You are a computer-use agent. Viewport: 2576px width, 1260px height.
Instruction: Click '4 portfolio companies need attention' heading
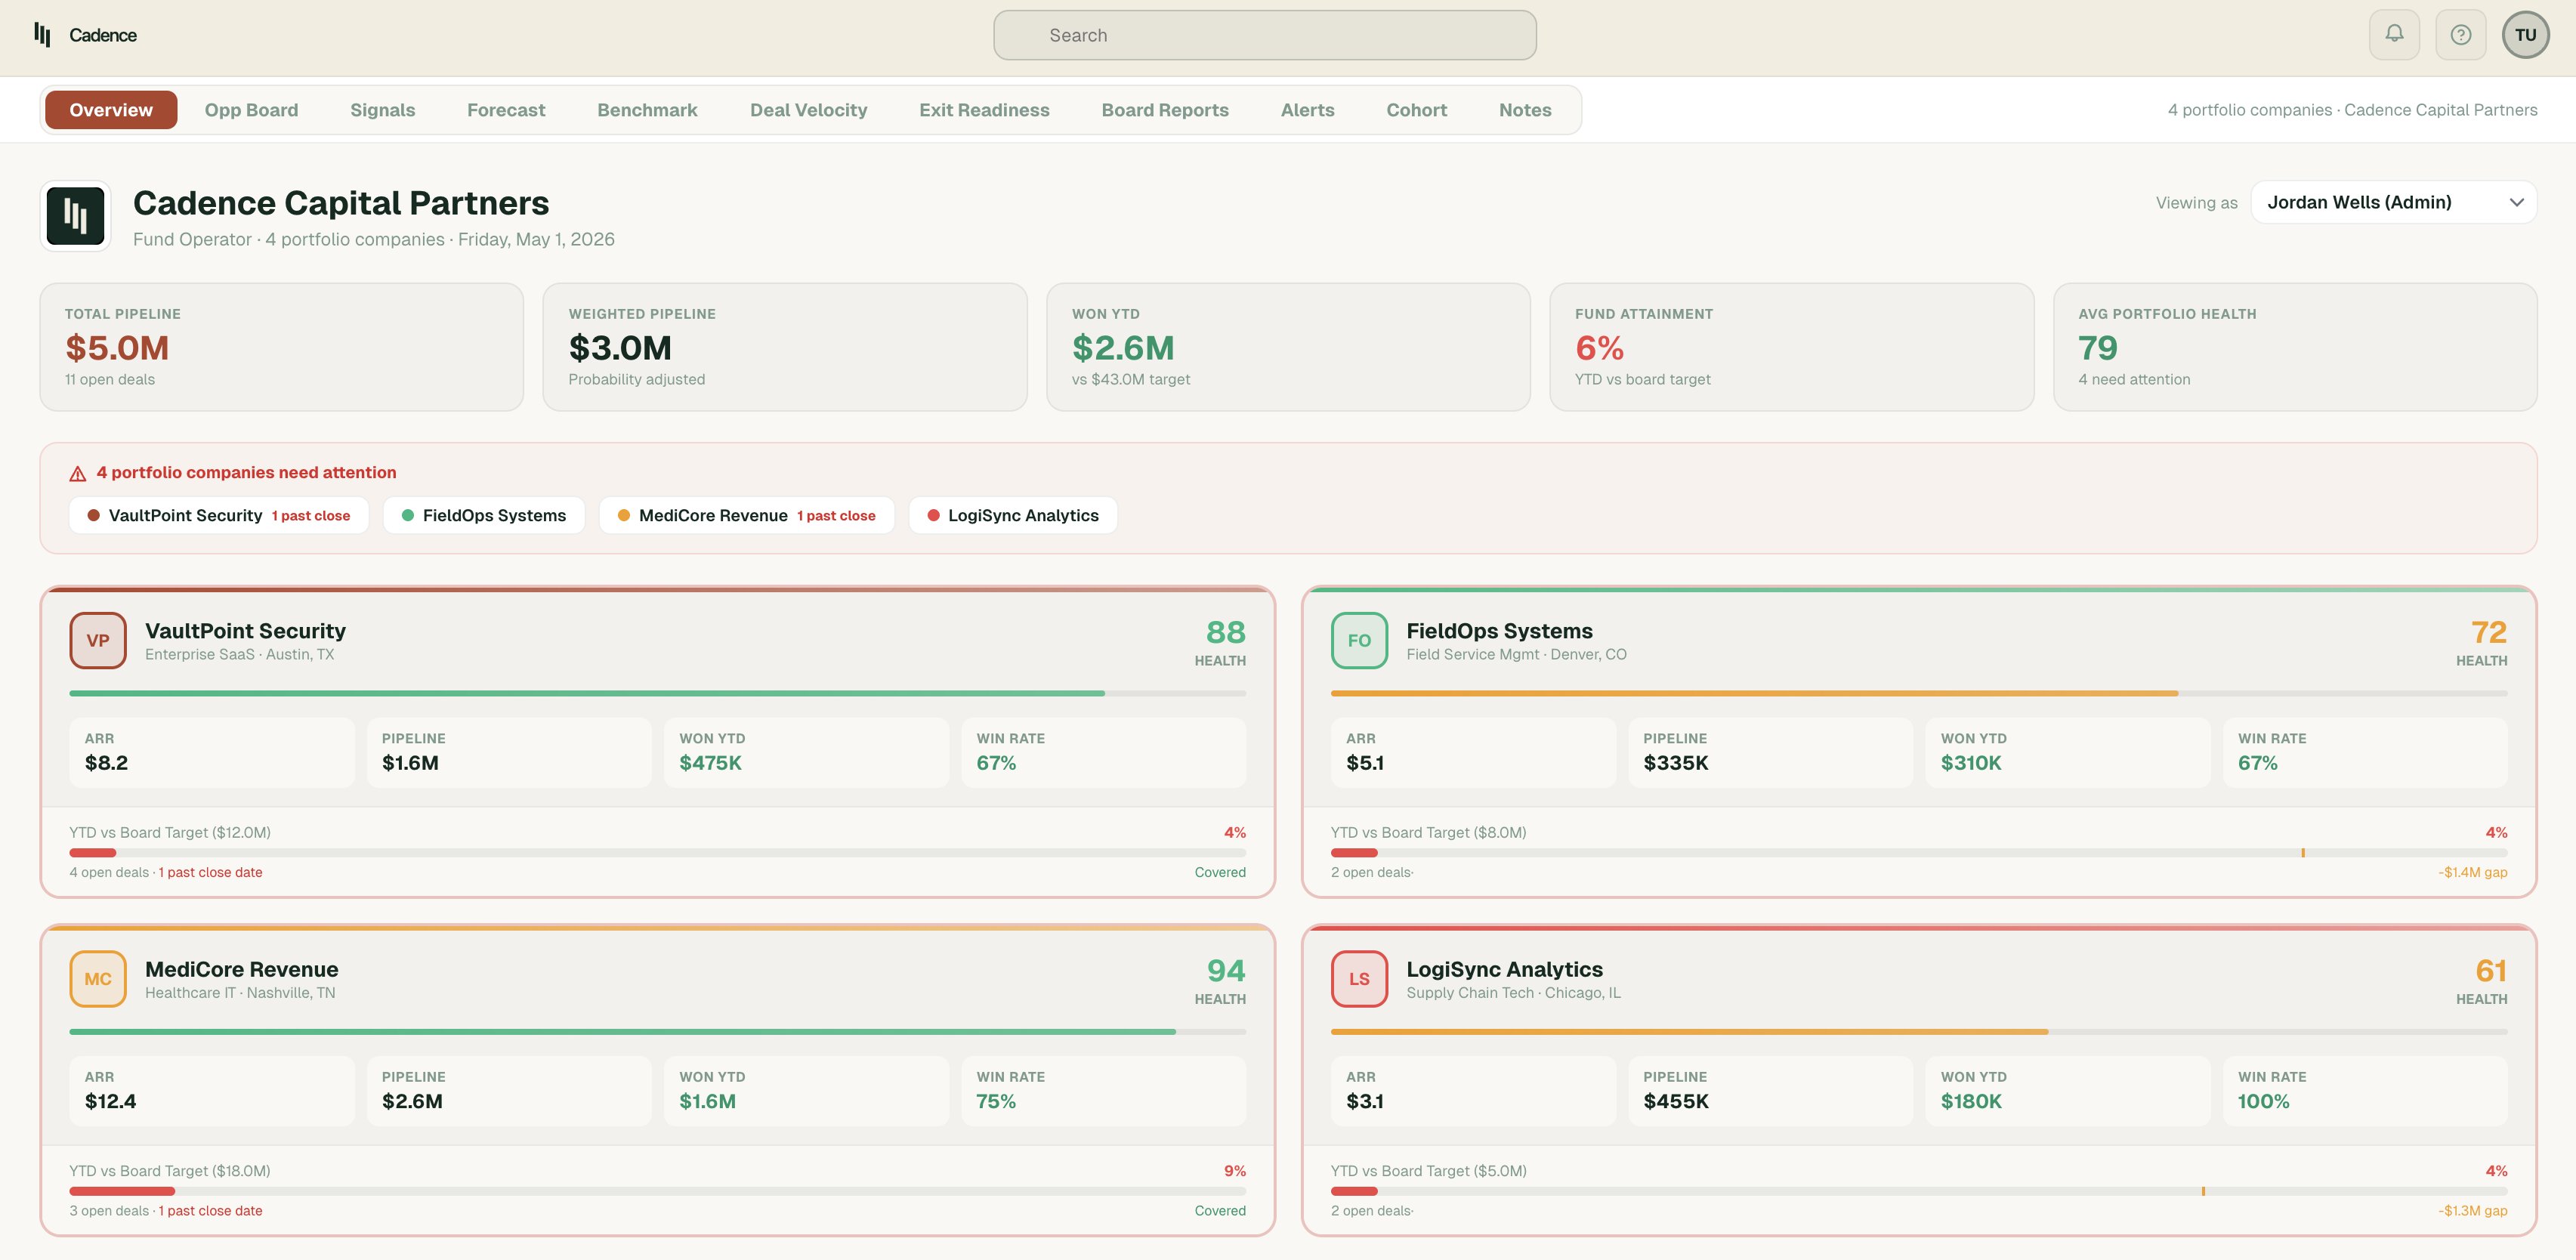tap(246, 472)
